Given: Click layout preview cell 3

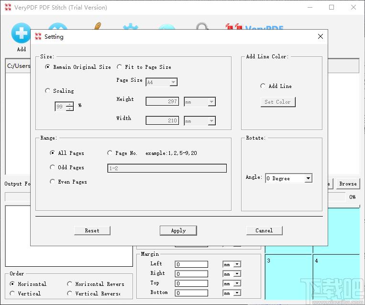Looking at the screenshot, I should [x=288, y=277].
